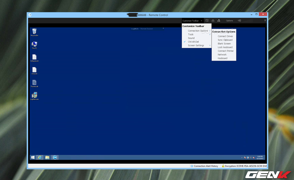
Task: Select Blank Screen from Connection Options
Action: point(224,44)
